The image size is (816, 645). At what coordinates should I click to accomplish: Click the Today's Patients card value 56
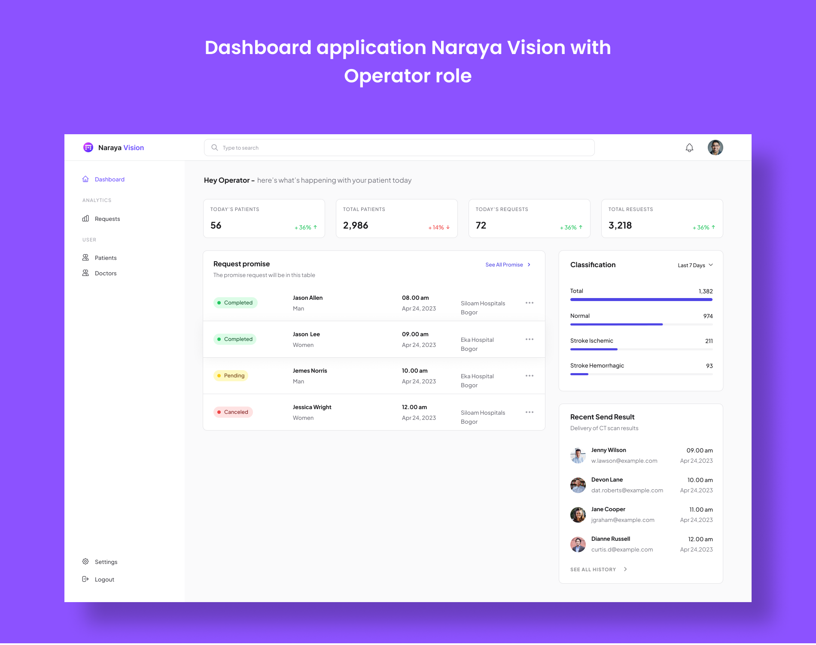point(216,226)
